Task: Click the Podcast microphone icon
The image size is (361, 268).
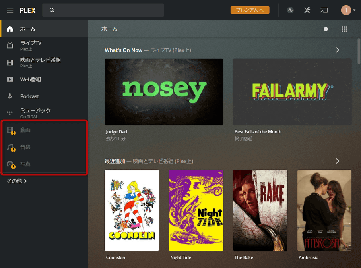Action: point(10,96)
